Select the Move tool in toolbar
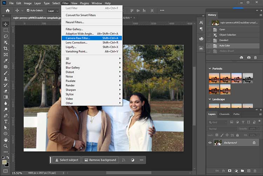Screen dimensions: 263x176 point(6,24)
